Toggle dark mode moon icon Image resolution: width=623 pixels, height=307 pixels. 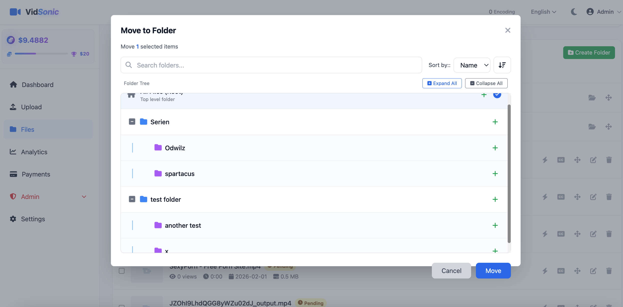point(574,12)
